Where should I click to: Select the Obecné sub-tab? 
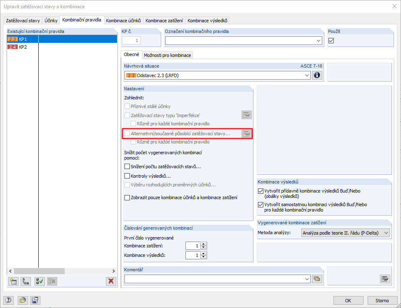[x=131, y=54]
